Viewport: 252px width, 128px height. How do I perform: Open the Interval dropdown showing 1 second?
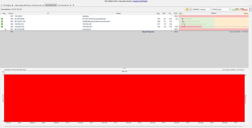pyautogui.click(x=205, y=9)
